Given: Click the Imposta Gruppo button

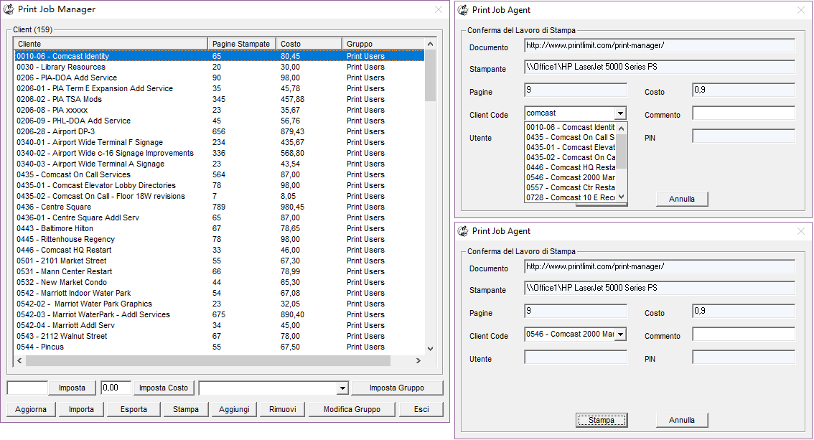Looking at the screenshot, I should click(x=397, y=388).
